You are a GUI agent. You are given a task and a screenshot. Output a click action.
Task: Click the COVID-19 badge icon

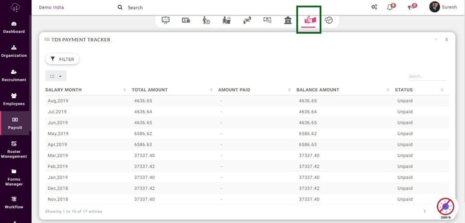[445, 207]
